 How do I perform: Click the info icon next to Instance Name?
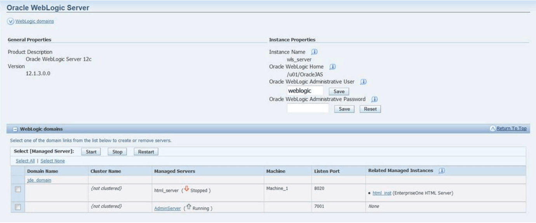tap(315, 52)
